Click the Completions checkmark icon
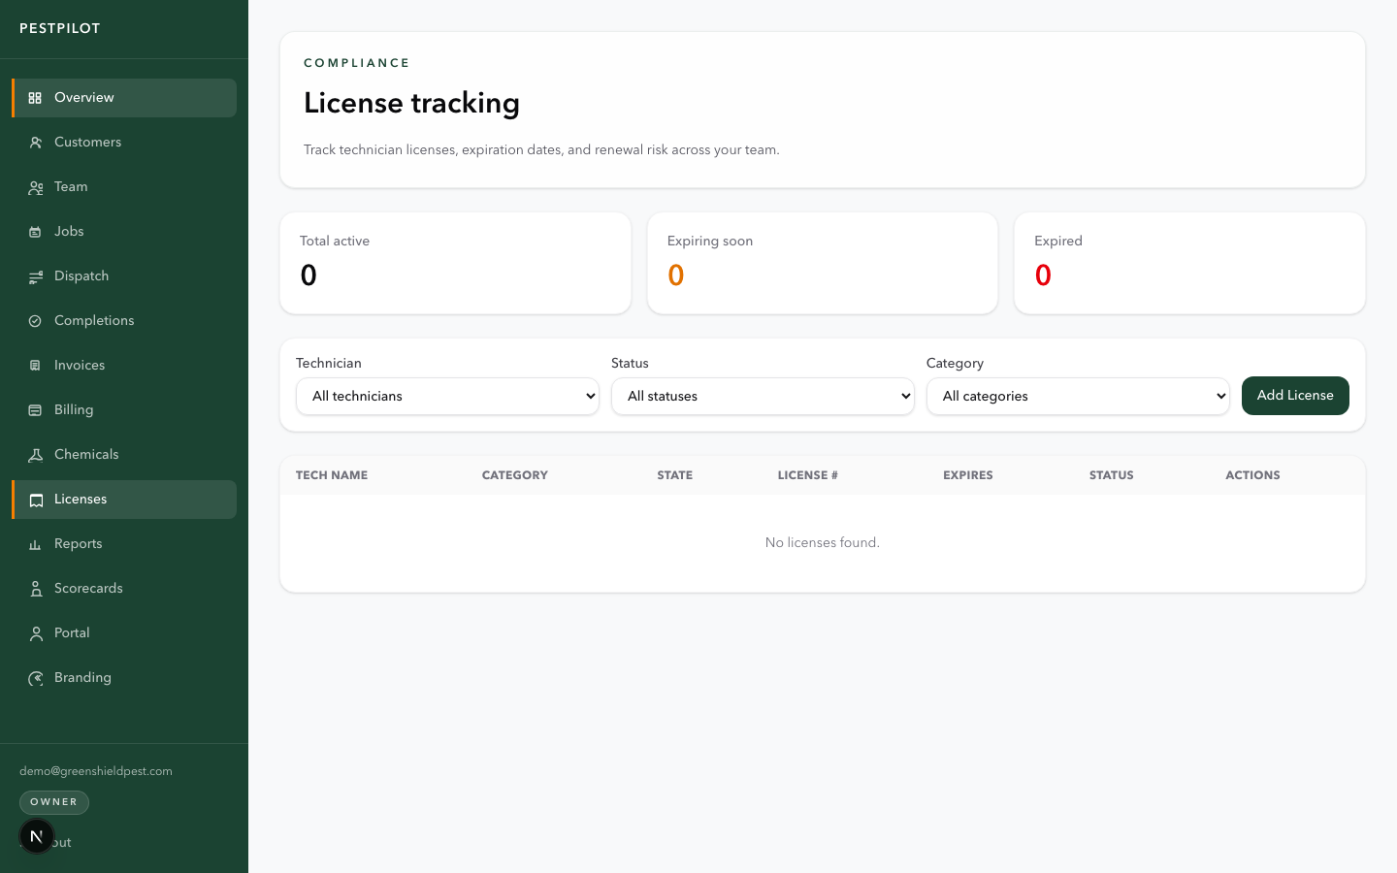The height and width of the screenshot is (873, 1397). [35, 321]
